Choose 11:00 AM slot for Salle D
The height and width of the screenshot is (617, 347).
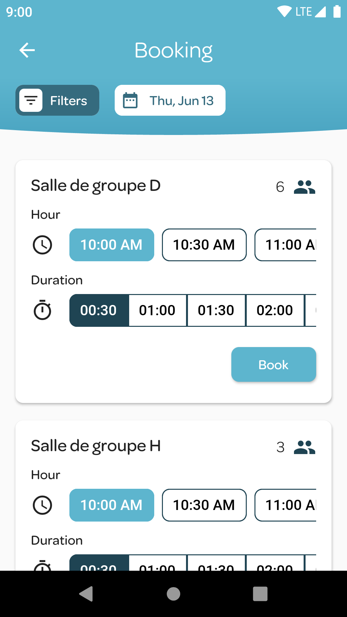[286, 245]
